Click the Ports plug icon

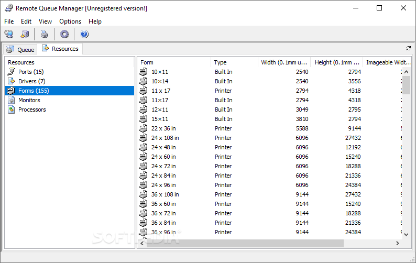point(11,72)
